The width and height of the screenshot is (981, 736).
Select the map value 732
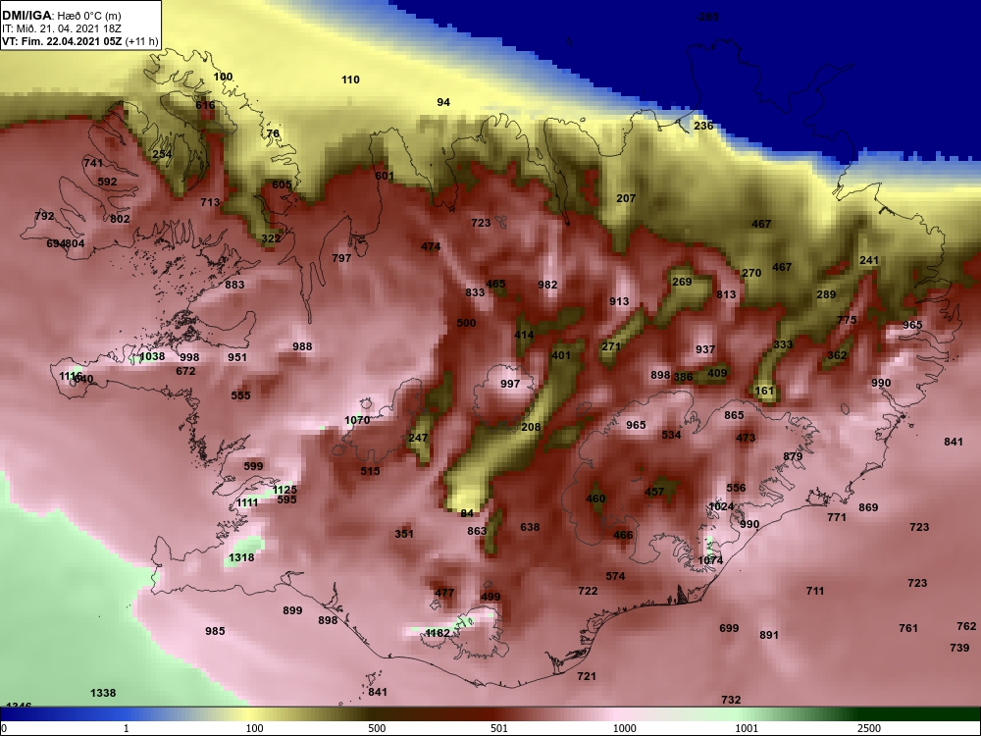(x=731, y=701)
